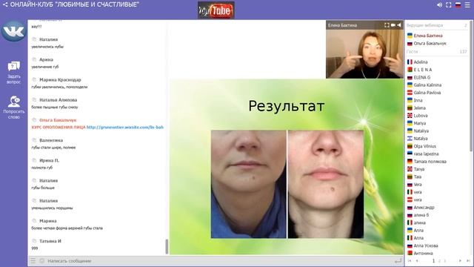Select guest raisa lapezina
This screenshot has width=474, height=267.
coord(426,154)
